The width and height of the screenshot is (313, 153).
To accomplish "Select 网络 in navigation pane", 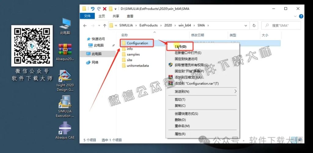I will pyautogui.click(x=92, y=62).
